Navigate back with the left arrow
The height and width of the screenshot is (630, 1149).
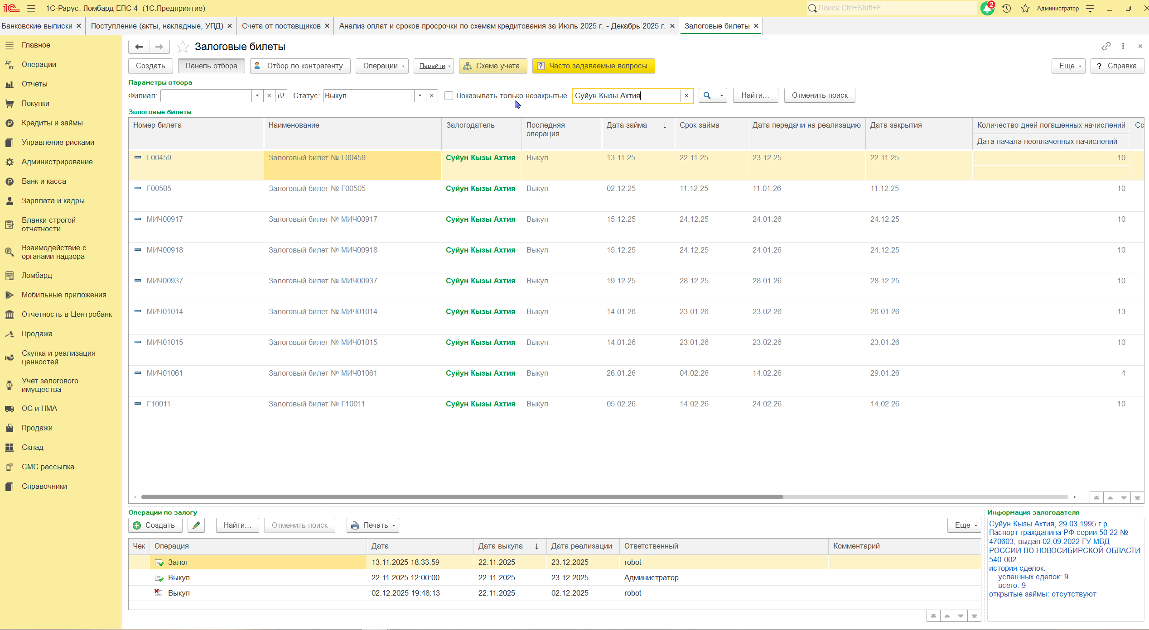[x=139, y=47]
